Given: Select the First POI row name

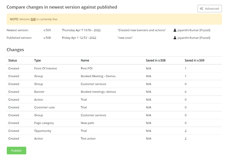Looking at the screenshot, I should (87, 68).
